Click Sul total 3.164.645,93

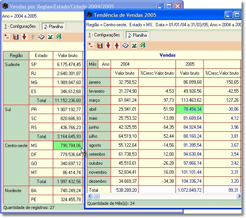click(68, 137)
